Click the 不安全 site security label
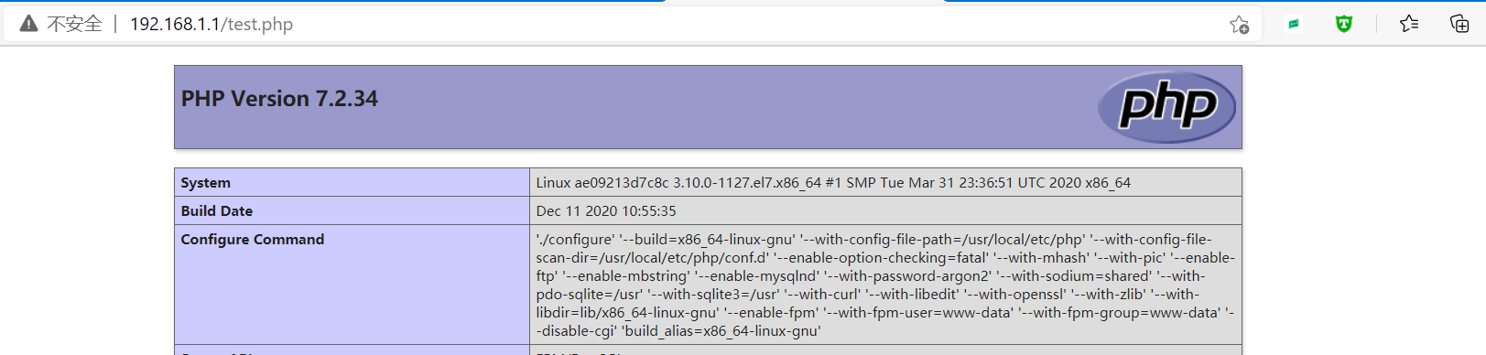 click(74, 24)
